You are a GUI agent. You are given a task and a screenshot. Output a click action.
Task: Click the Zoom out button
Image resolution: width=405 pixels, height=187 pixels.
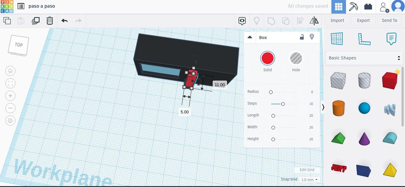[10, 108]
